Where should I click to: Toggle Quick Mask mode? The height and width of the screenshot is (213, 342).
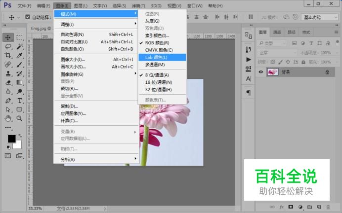pos(8,156)
